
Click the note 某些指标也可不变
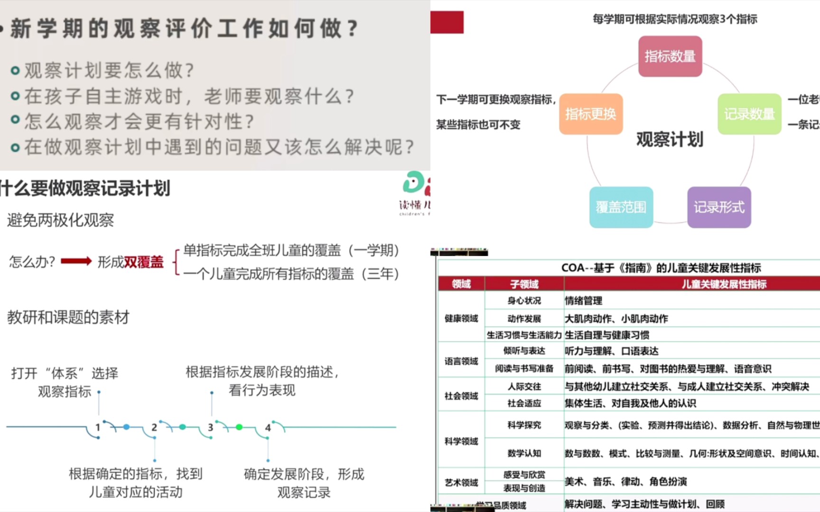pos(478,125)
